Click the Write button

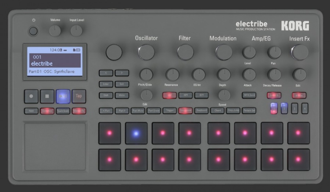(122, 95)
